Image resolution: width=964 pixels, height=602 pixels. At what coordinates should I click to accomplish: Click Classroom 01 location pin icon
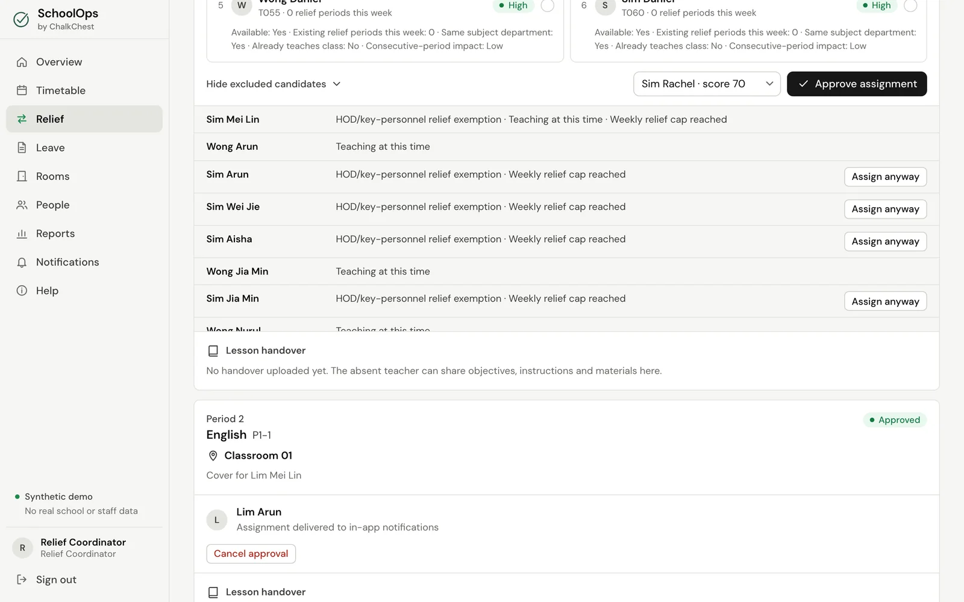[213, 456]
